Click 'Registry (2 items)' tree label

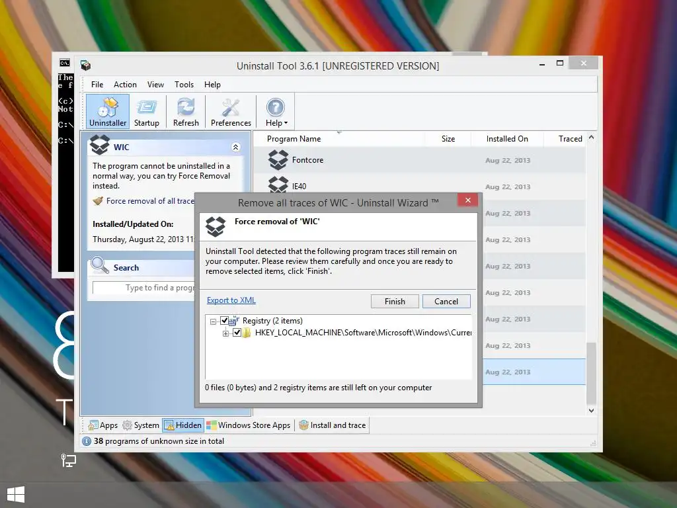(x=272, y=321)
